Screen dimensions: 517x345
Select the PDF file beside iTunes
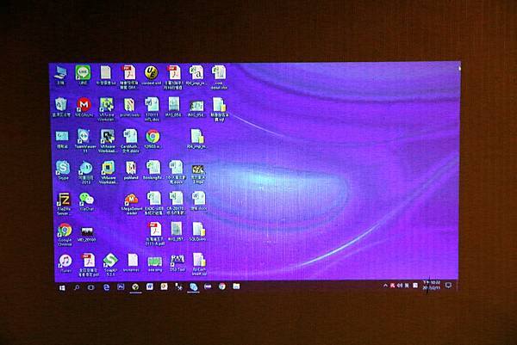point(89,265)
